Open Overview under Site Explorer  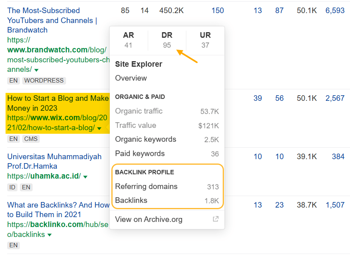[131, 78]
